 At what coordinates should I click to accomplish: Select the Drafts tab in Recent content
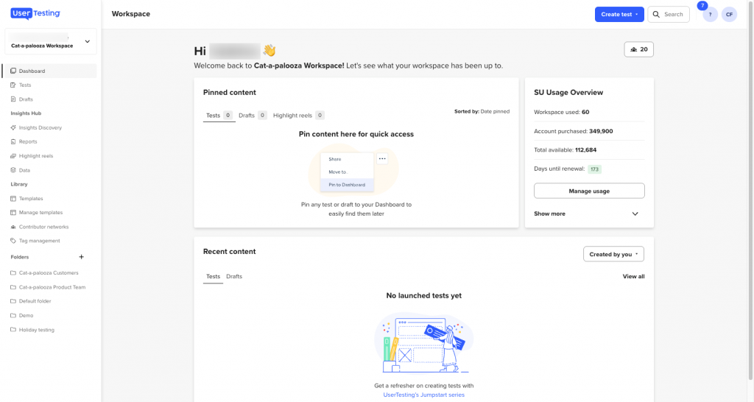(x=234, y=277)
